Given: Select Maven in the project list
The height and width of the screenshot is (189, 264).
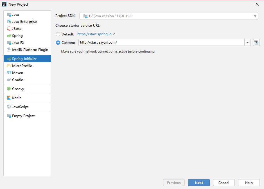Looking at the screenshot, I should click(x=27, y=73).
